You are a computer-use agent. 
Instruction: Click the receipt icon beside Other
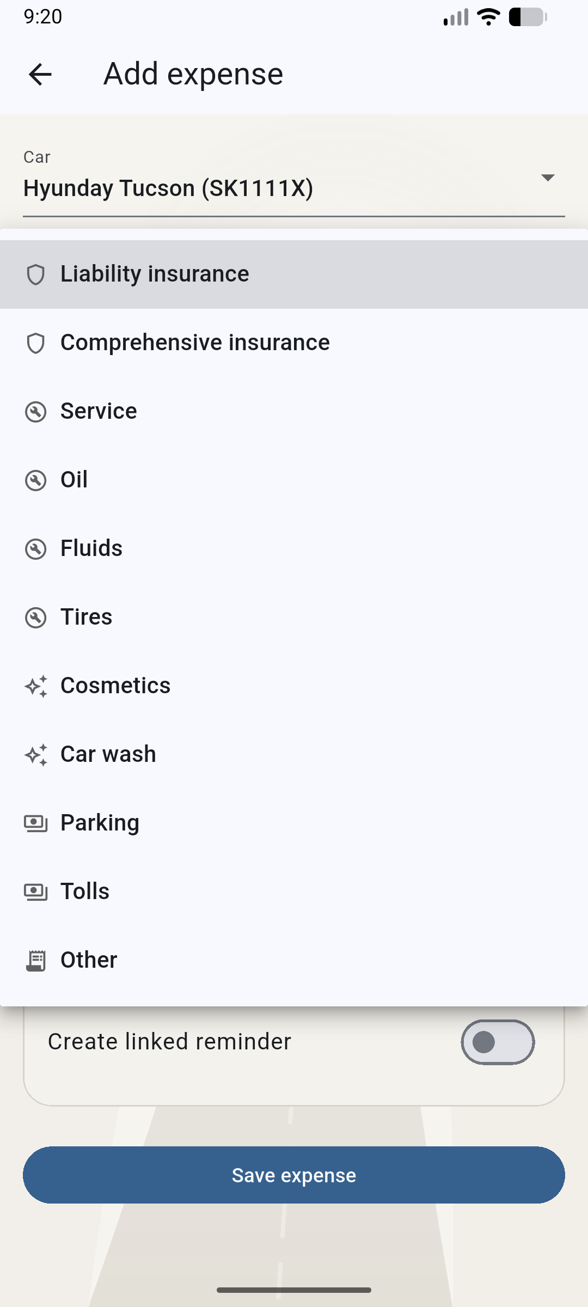(x=36, y=961)
